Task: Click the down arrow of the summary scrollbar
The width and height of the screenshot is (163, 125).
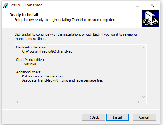Action: click(x=143, y=97)
